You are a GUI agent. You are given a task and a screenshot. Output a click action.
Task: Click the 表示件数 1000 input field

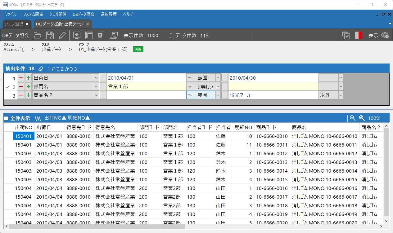tap(157, 35)
